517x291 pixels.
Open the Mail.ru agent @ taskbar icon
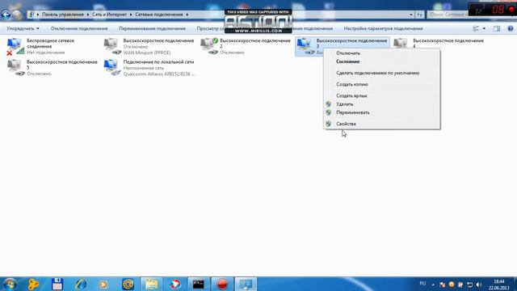pyautogui.click(x=128, y=284)
